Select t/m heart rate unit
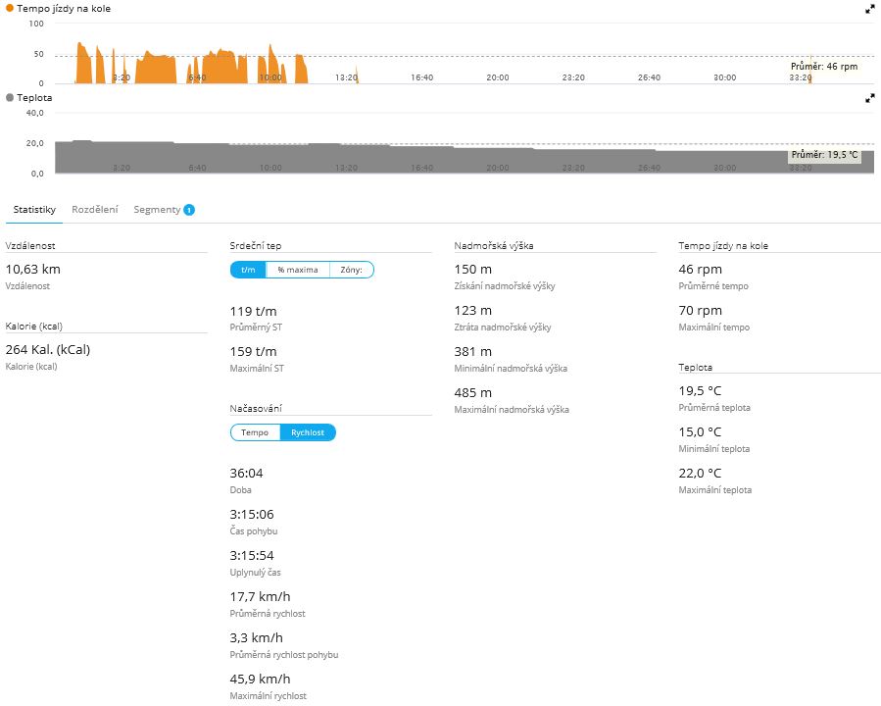 (248, 270)
